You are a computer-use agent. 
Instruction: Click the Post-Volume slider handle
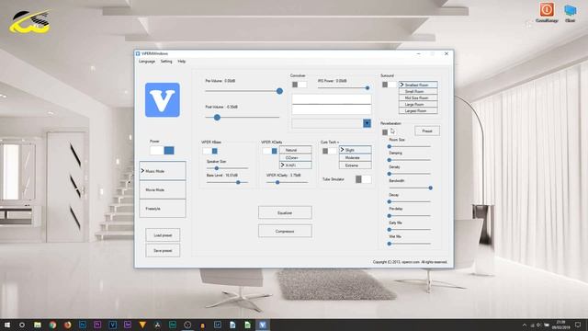[217, 118]
